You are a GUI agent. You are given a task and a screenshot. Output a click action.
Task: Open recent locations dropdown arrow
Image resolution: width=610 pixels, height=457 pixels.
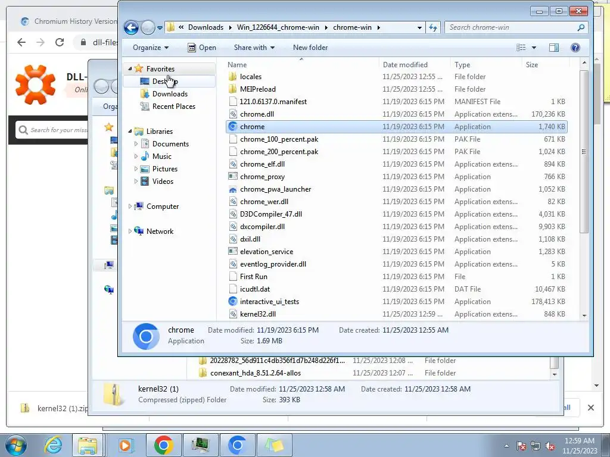(x=160, y=27)
